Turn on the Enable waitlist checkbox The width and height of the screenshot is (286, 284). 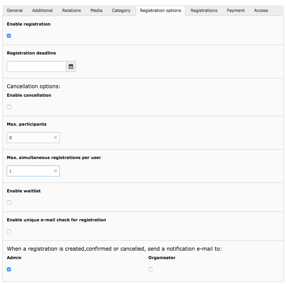point(9,203)
